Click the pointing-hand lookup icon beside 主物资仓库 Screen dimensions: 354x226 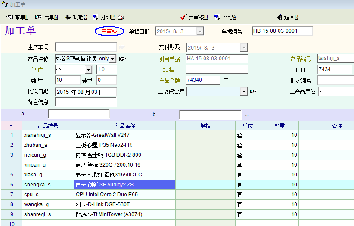pos(254,91)
